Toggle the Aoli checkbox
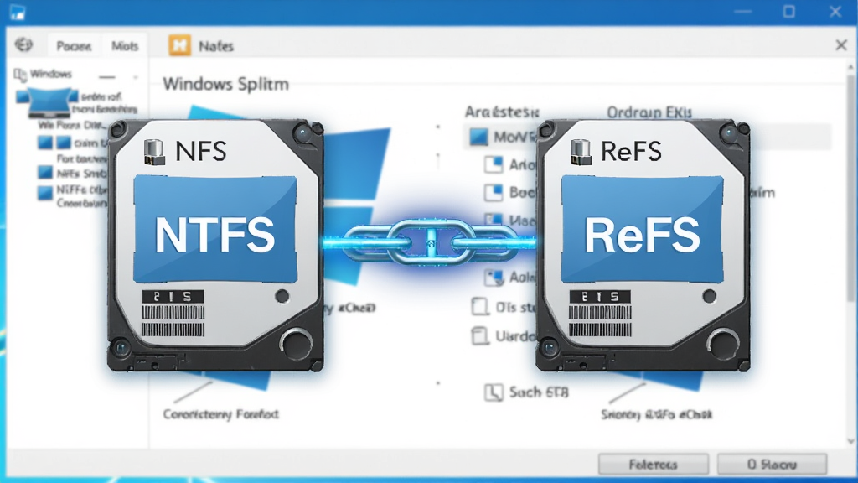 [x=494, y=278]
